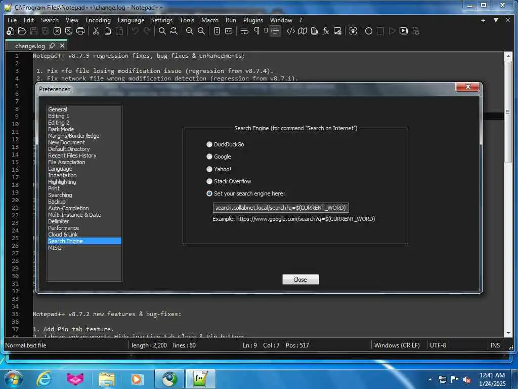Open user-defined language icon with angle brackets
Image resolution: width=518 pixels, height=389 pixels.
coord(291,31)
